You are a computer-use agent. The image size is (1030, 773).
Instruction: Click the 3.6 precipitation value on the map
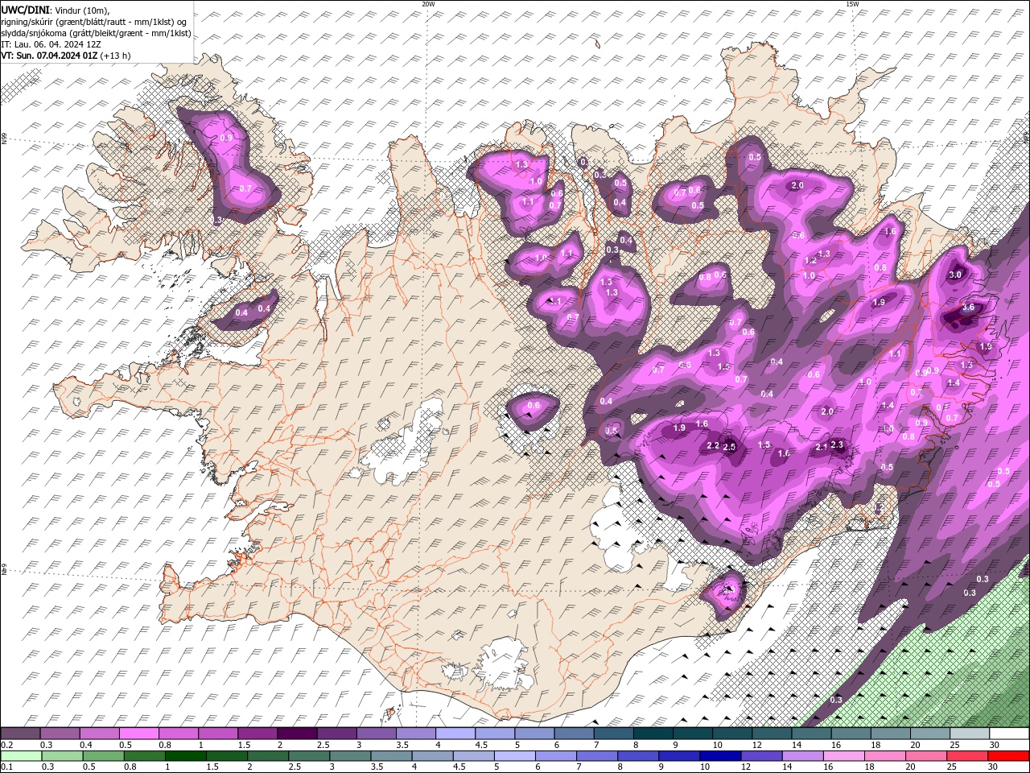(968, 307)
